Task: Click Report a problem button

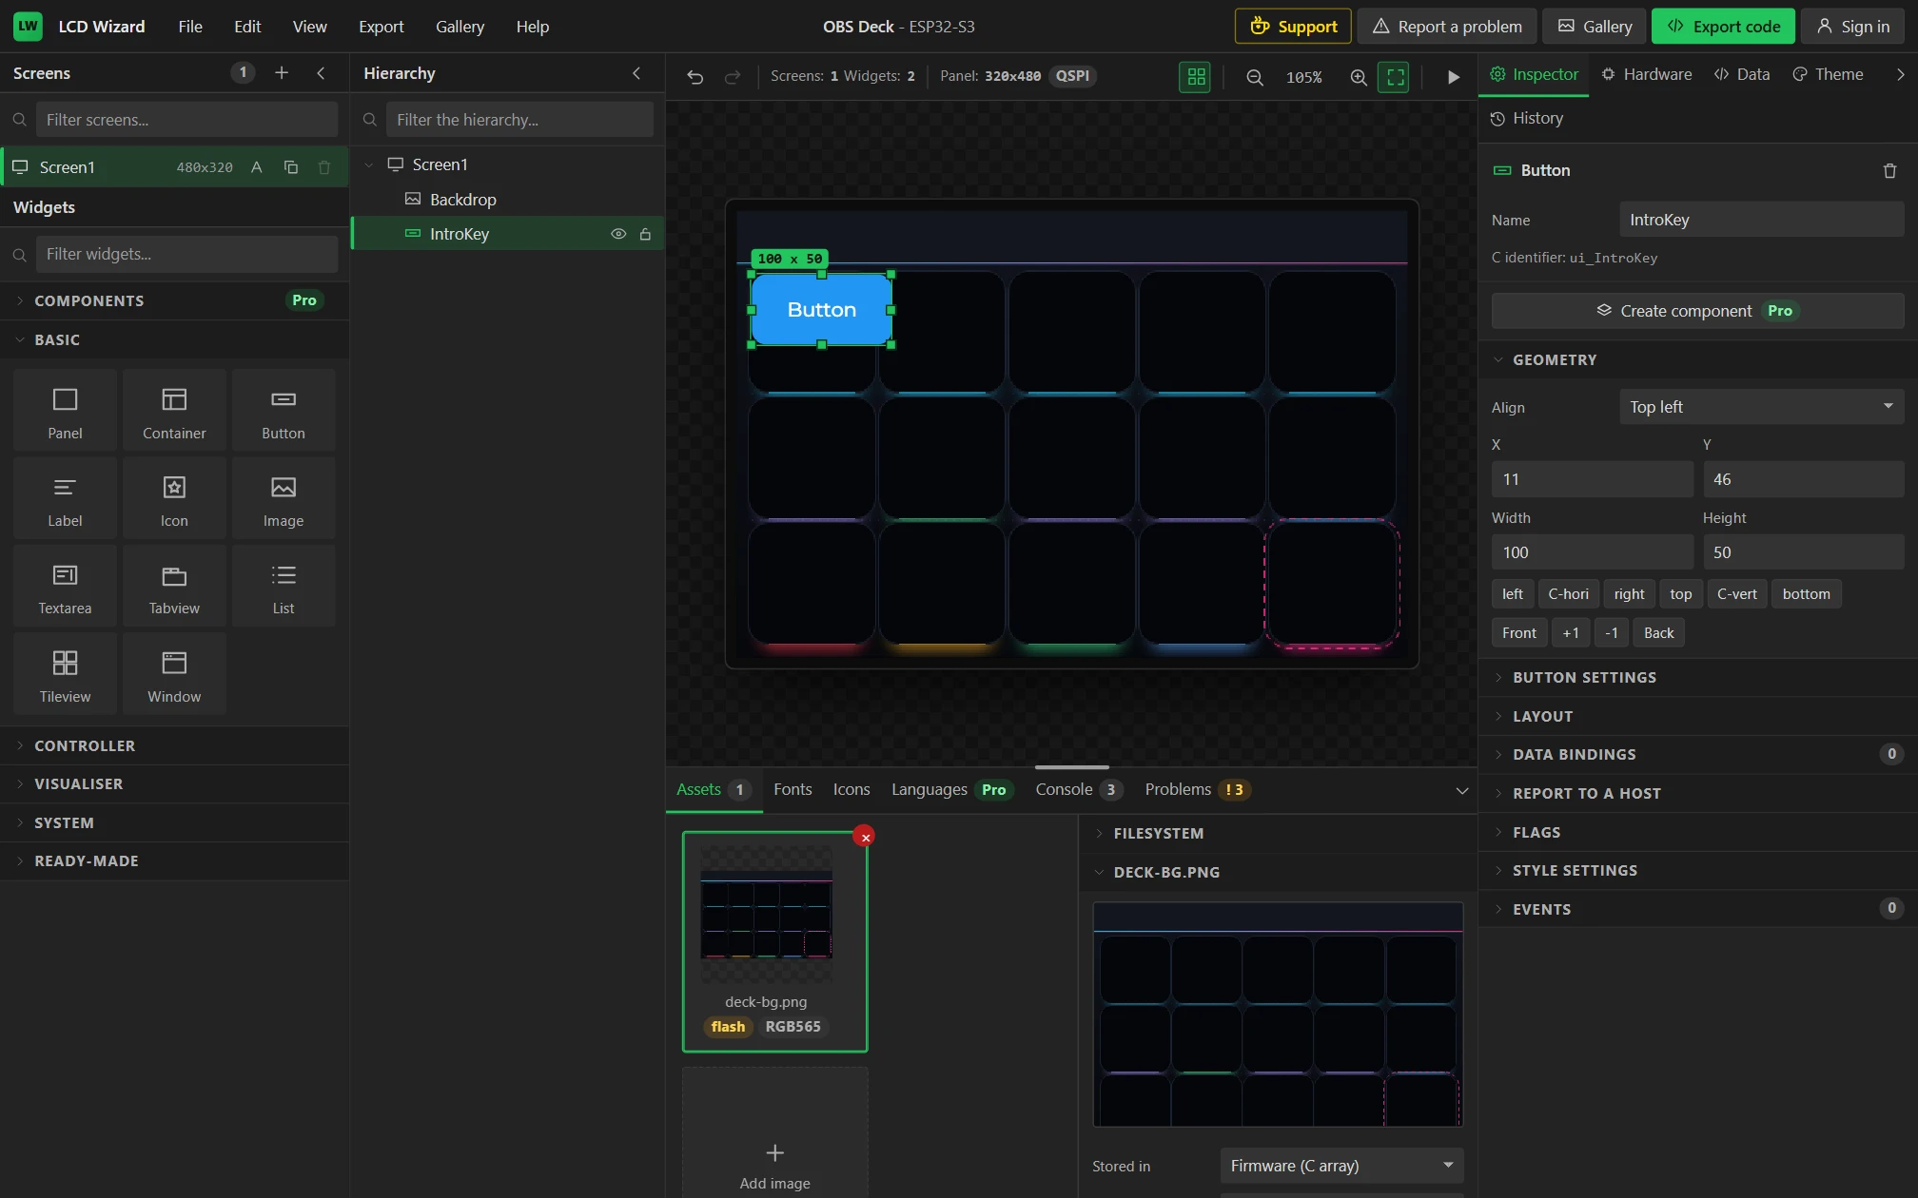Action: click(1446, 27)
